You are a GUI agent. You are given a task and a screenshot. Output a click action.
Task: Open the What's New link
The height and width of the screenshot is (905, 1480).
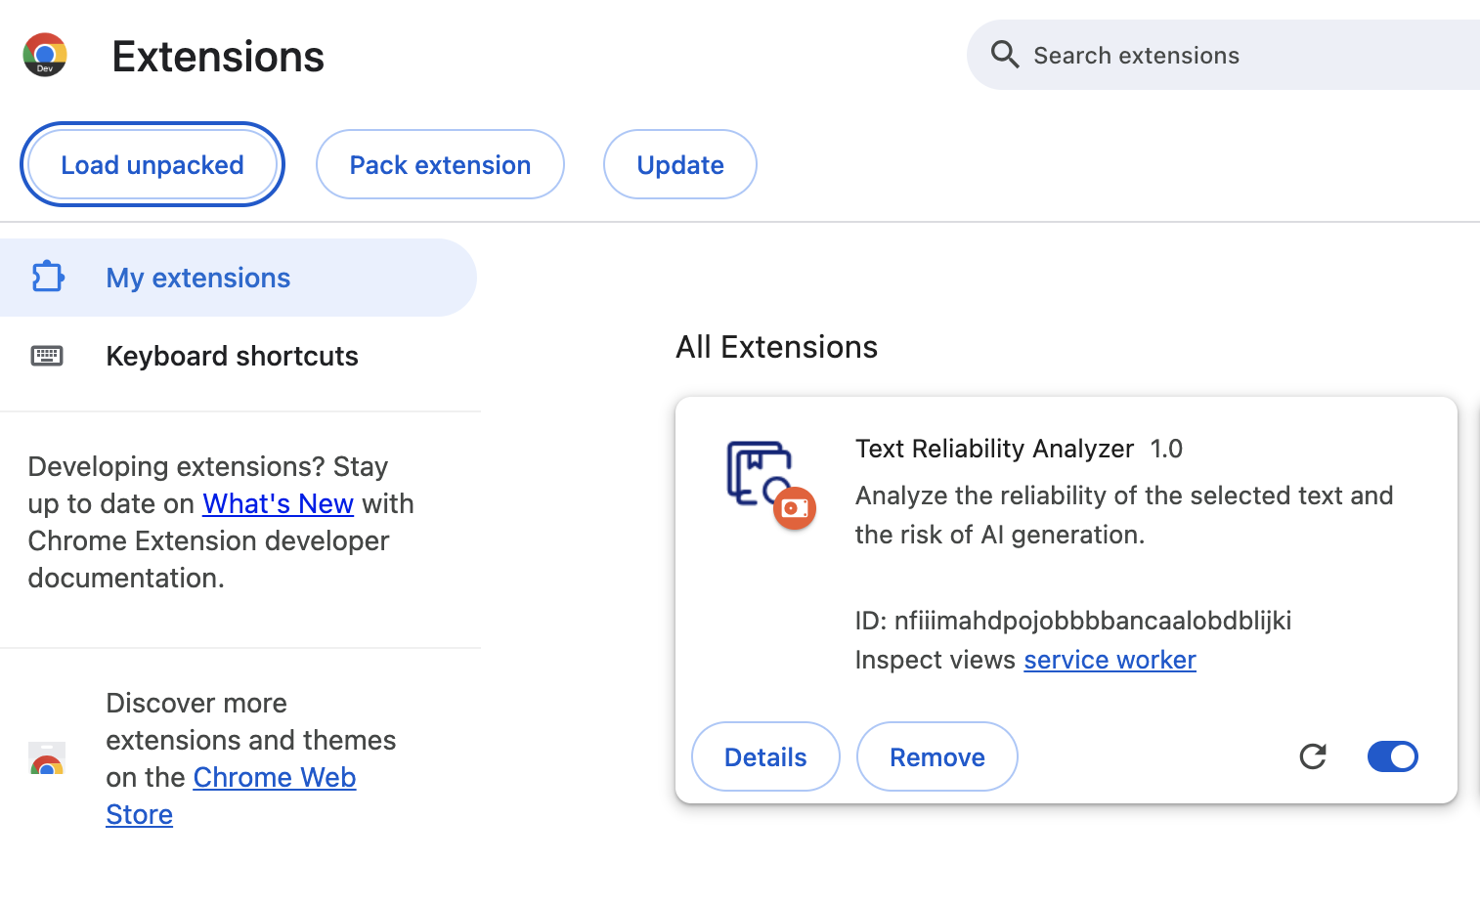[x=278, y=503]
